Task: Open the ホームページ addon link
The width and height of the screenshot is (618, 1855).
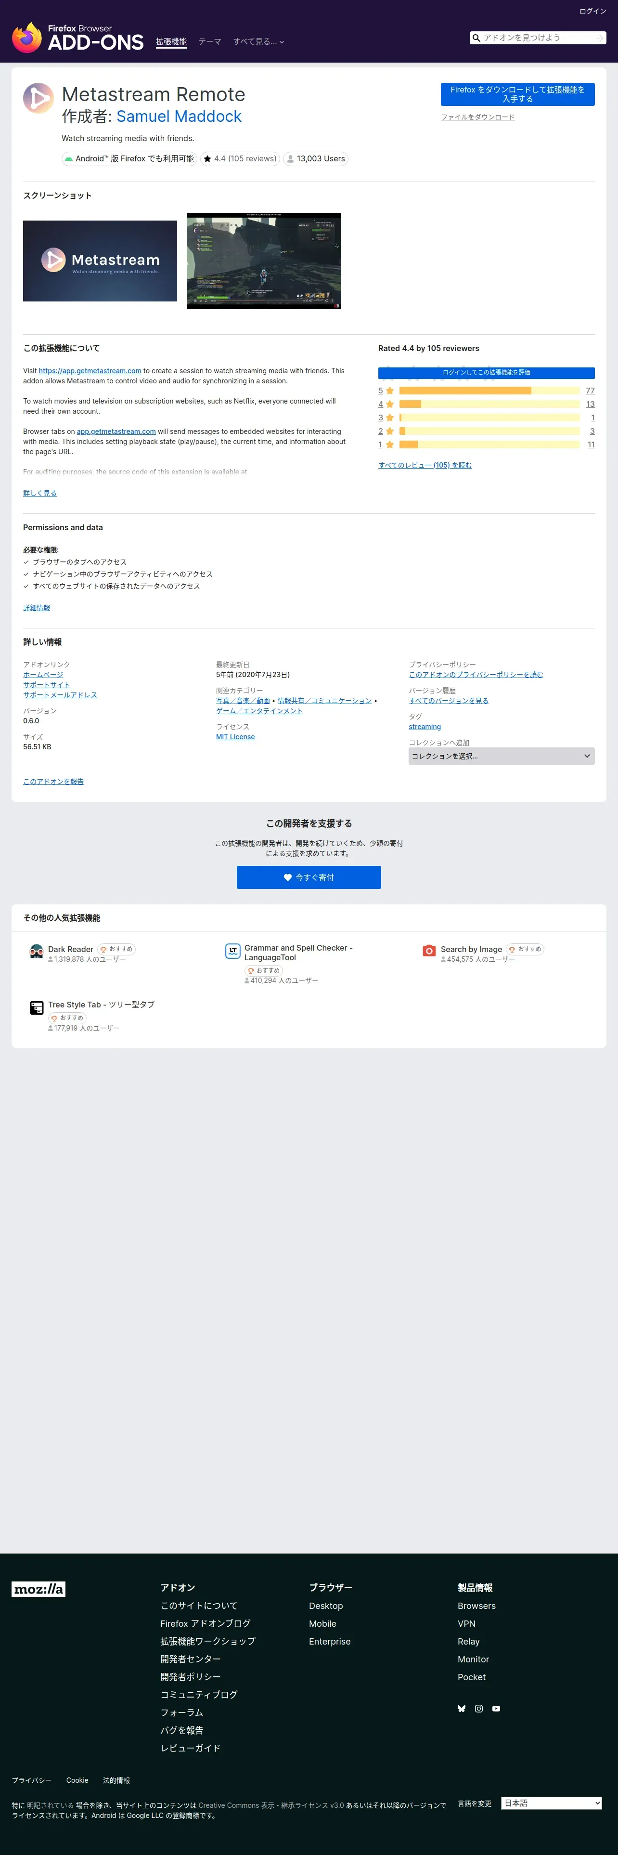Action: (x=43, y=675)
